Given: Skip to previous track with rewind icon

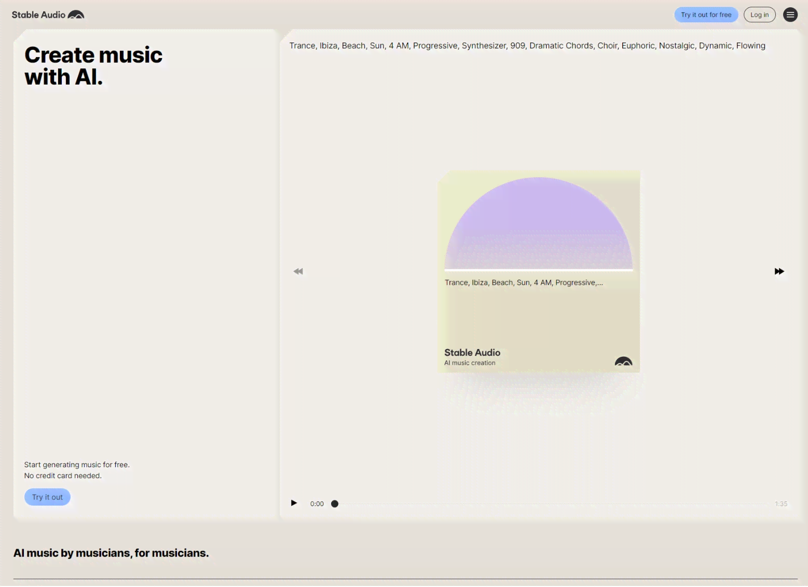Looking at the screenshot, I should pyautogui.click(x=298, y=271).
